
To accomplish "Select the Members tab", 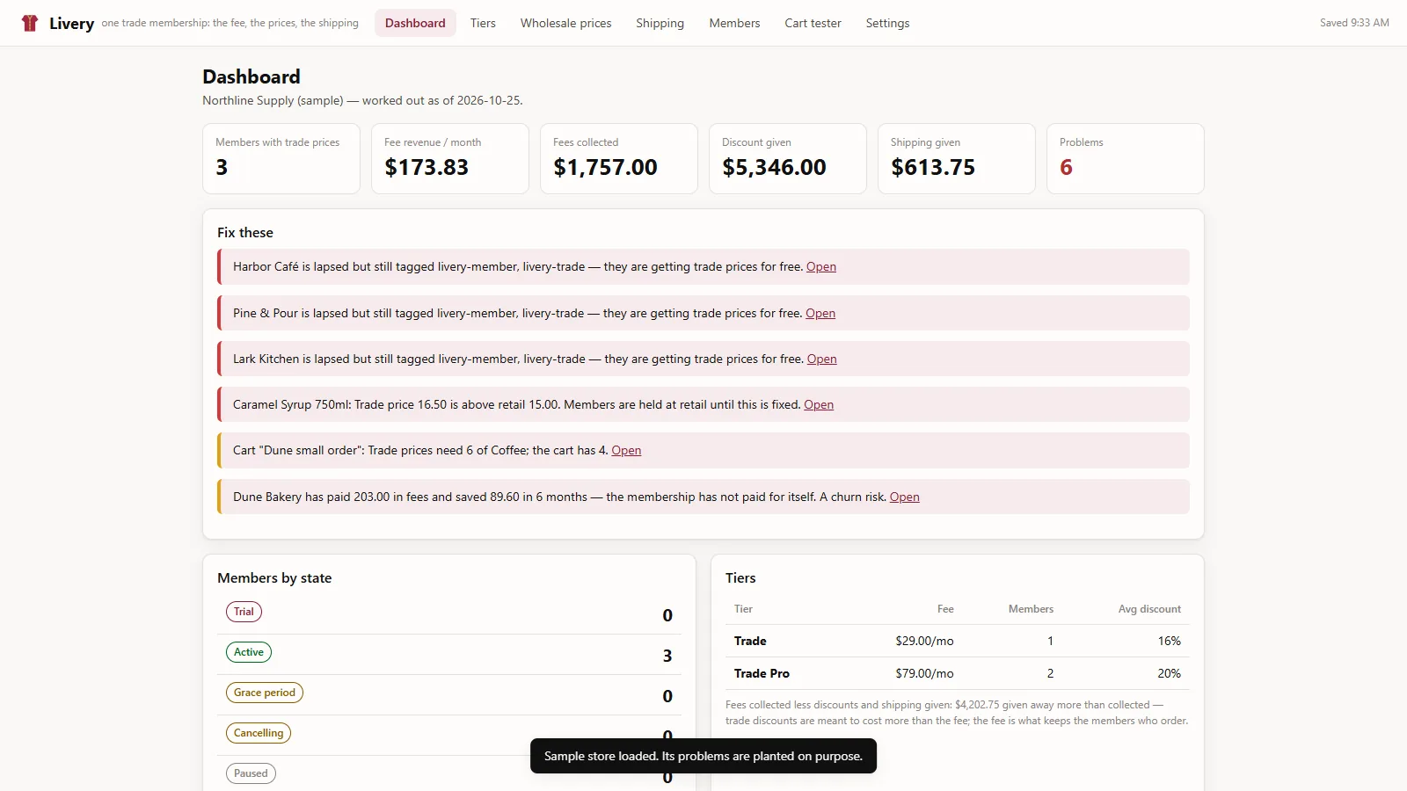I will click(734, 23).
